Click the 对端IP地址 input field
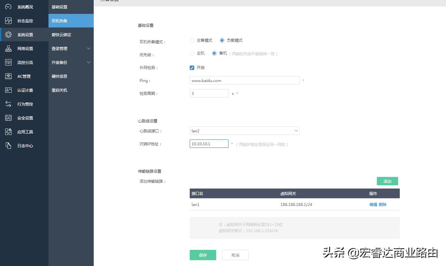The height and width of the screenshot is (266, 446). [209, 143]
